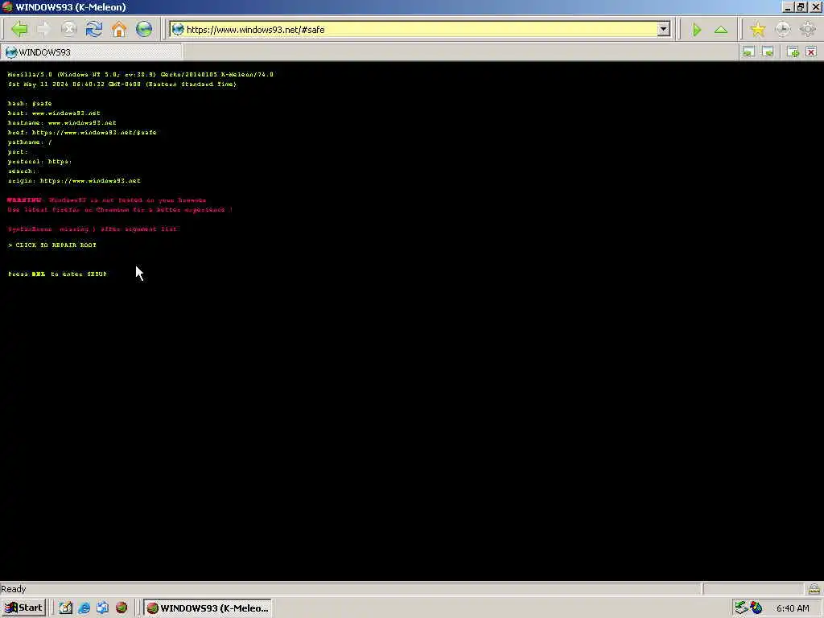Click the 'Use latest Firefox or Chromium' line

(x=120, y=210)
